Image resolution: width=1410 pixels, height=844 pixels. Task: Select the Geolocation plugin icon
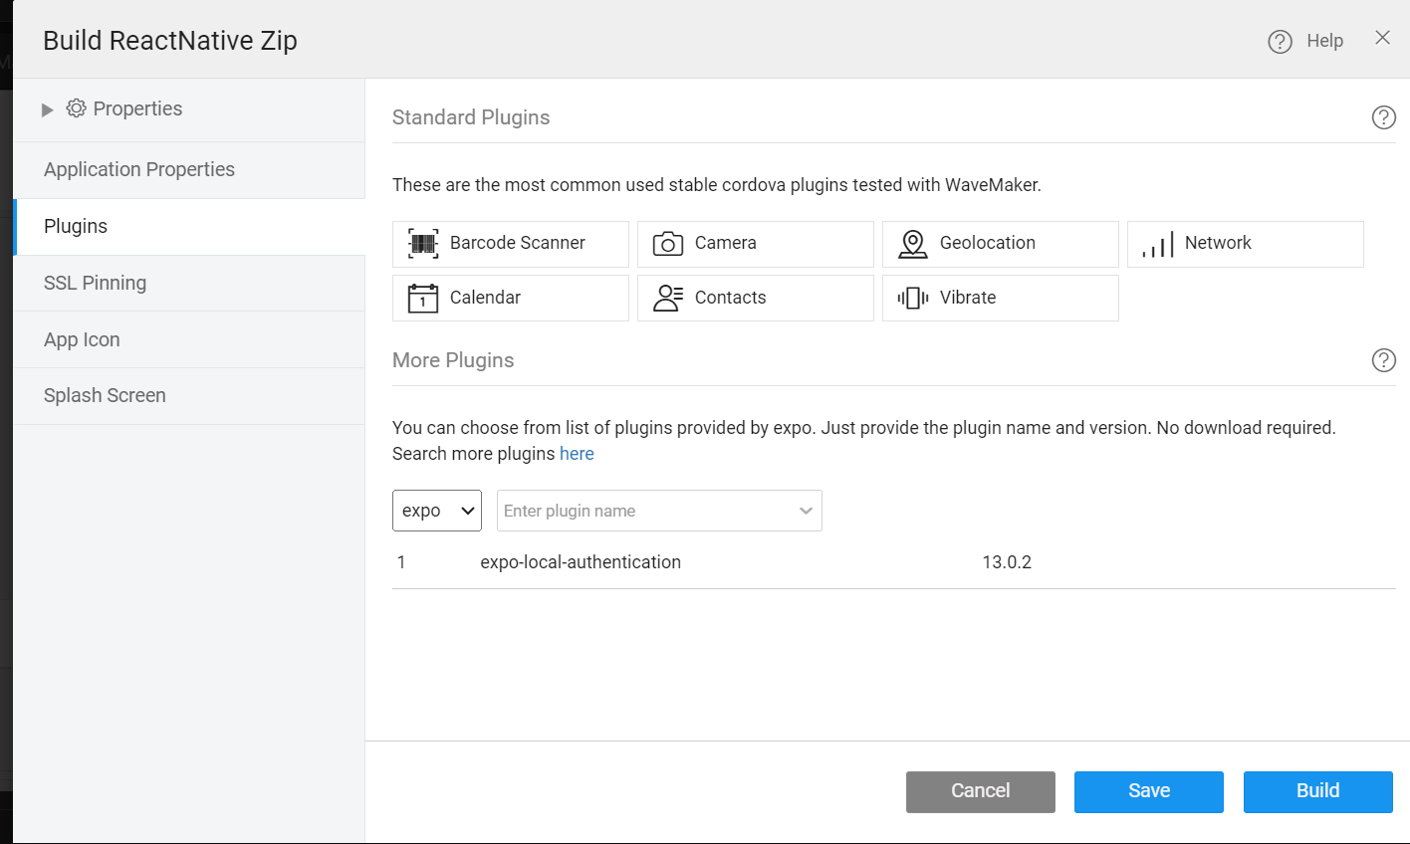tap(911, 243)
